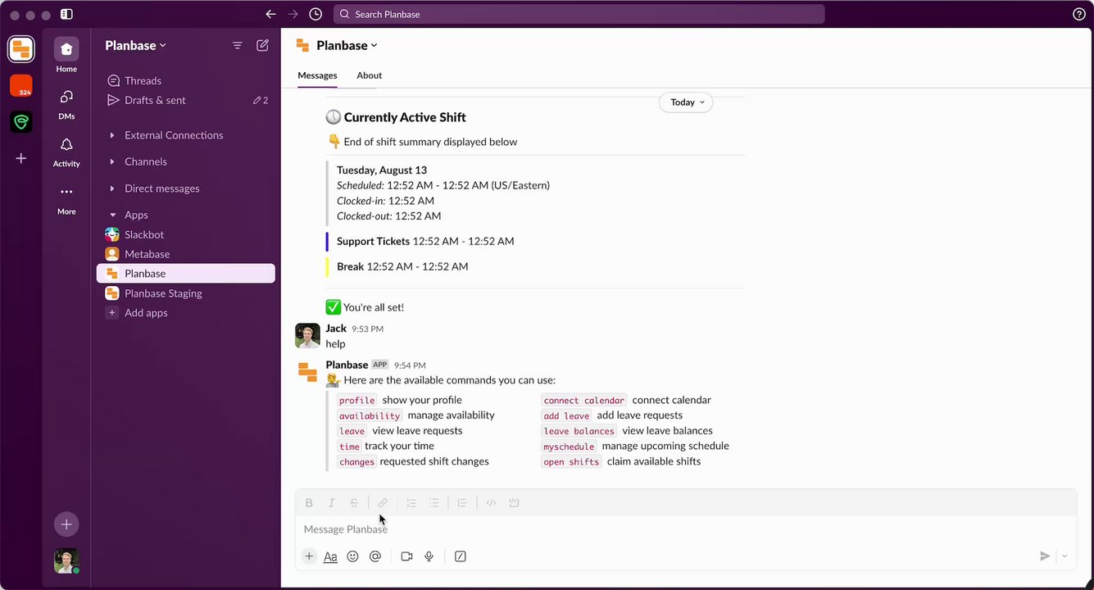Open the Planbase app header dropdown

click(x=347, y=46)
